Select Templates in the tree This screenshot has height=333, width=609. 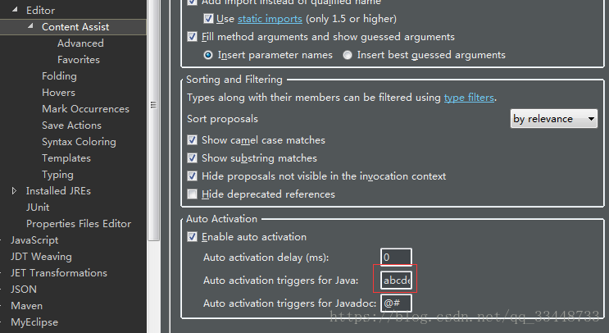click(x=66, y=158)
